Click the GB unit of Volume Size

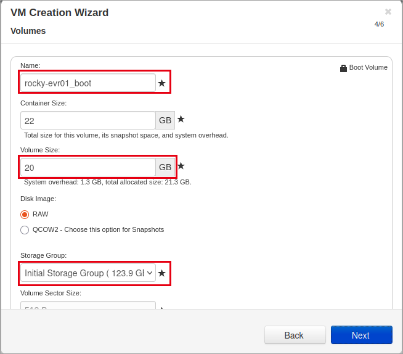165,167
